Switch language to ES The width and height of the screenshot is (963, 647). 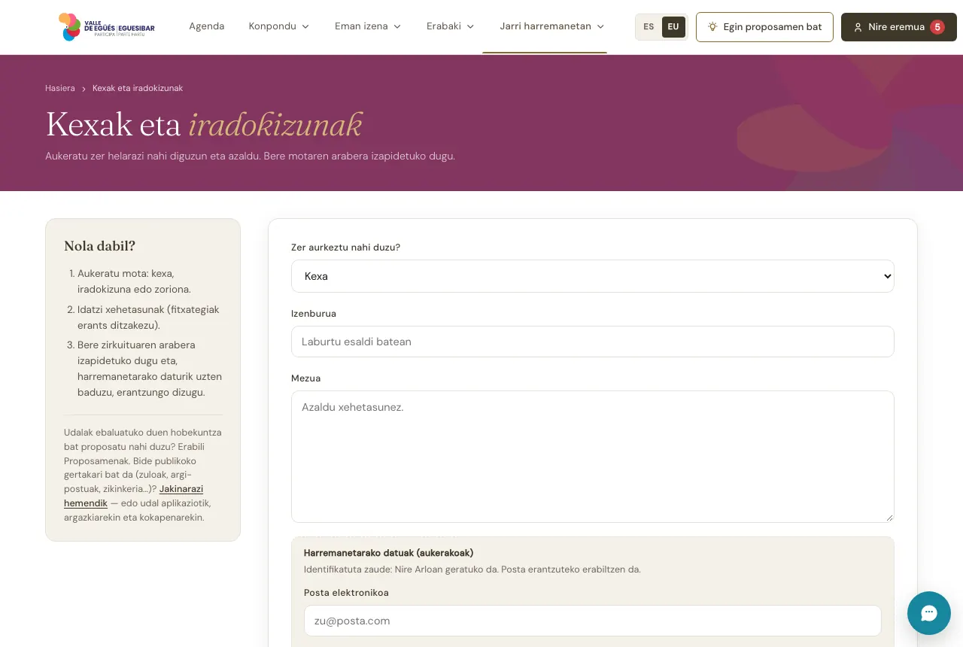click(649, 27)
